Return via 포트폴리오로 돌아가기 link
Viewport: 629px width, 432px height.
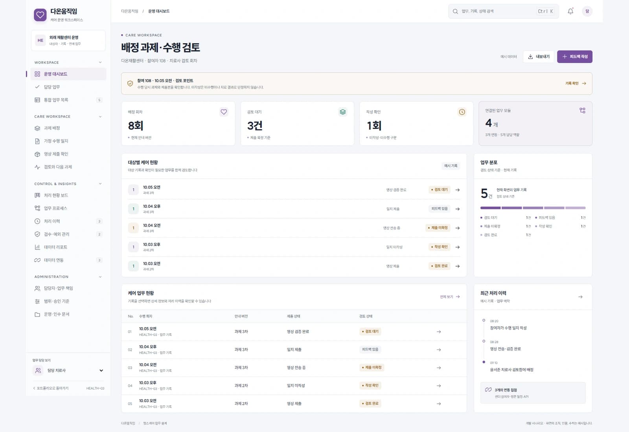(51, 388)
